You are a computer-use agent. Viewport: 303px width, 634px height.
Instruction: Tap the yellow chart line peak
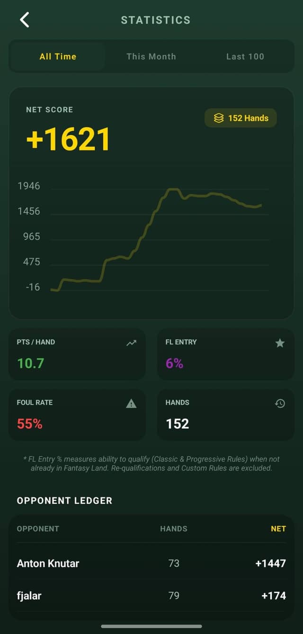173,189
